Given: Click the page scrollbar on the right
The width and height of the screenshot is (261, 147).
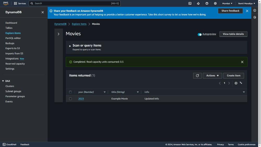Looking at the screenshot, I should [x=259, y=73].
